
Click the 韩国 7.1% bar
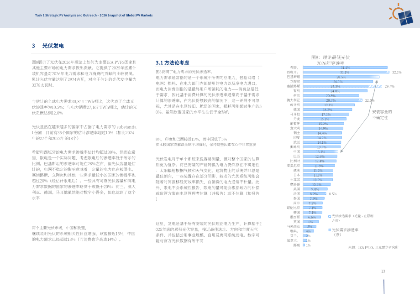(x=313, y=213)
